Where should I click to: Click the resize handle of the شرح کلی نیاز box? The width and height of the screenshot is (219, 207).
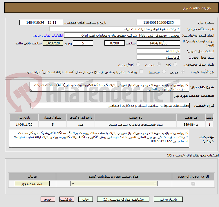click(31, 90)
